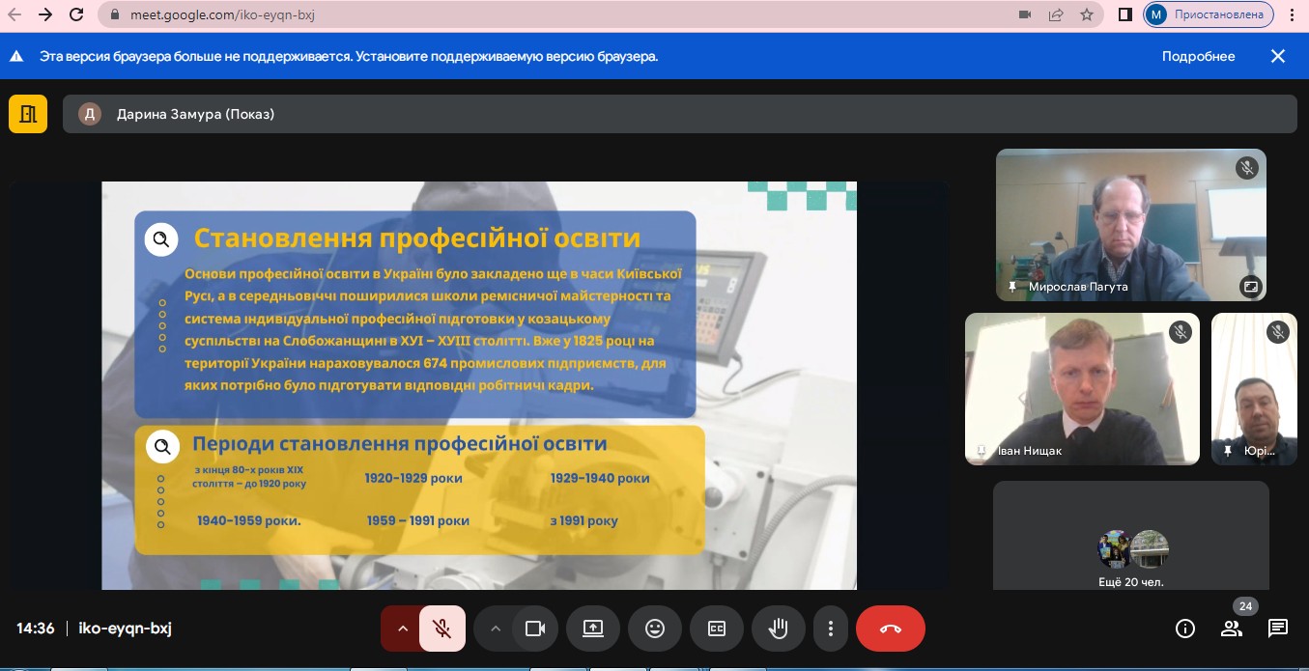1309x671 pixels.
Task: Open the meeting details info icon
Action: (1185, 629)
